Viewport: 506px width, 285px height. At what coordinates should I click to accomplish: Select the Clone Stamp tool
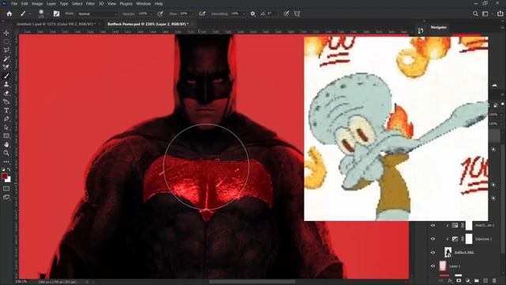pyautogui.click(x=6, y=85)
